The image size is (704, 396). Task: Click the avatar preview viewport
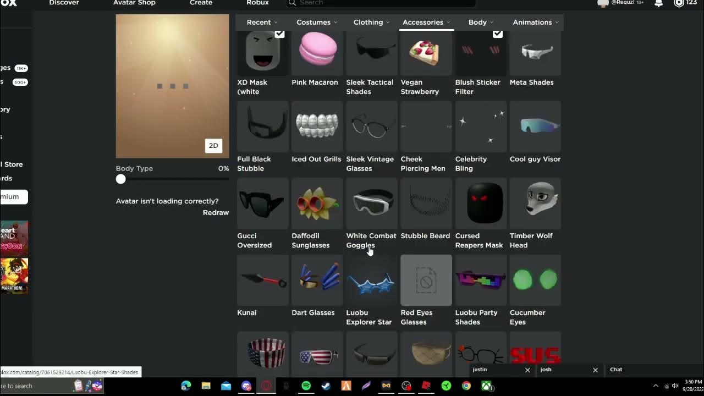click(x=172, y=86)
